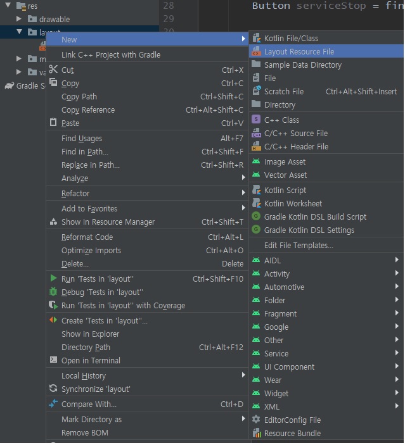This screenshot has height=445, width=405.
Task: Click the Open in Terminal icon
Action: point(53,360)
